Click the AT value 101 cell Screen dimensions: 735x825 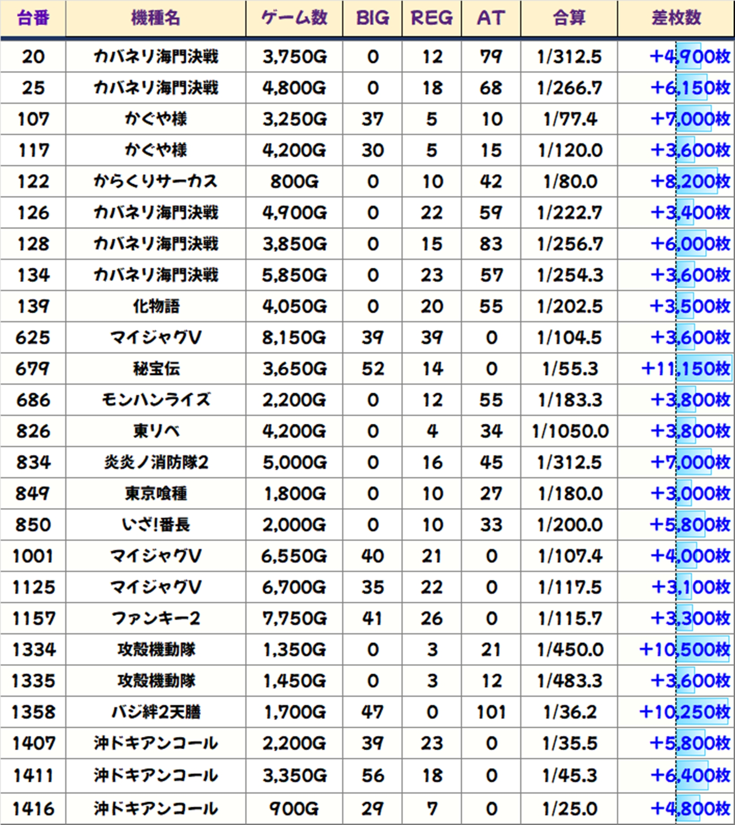490,712
